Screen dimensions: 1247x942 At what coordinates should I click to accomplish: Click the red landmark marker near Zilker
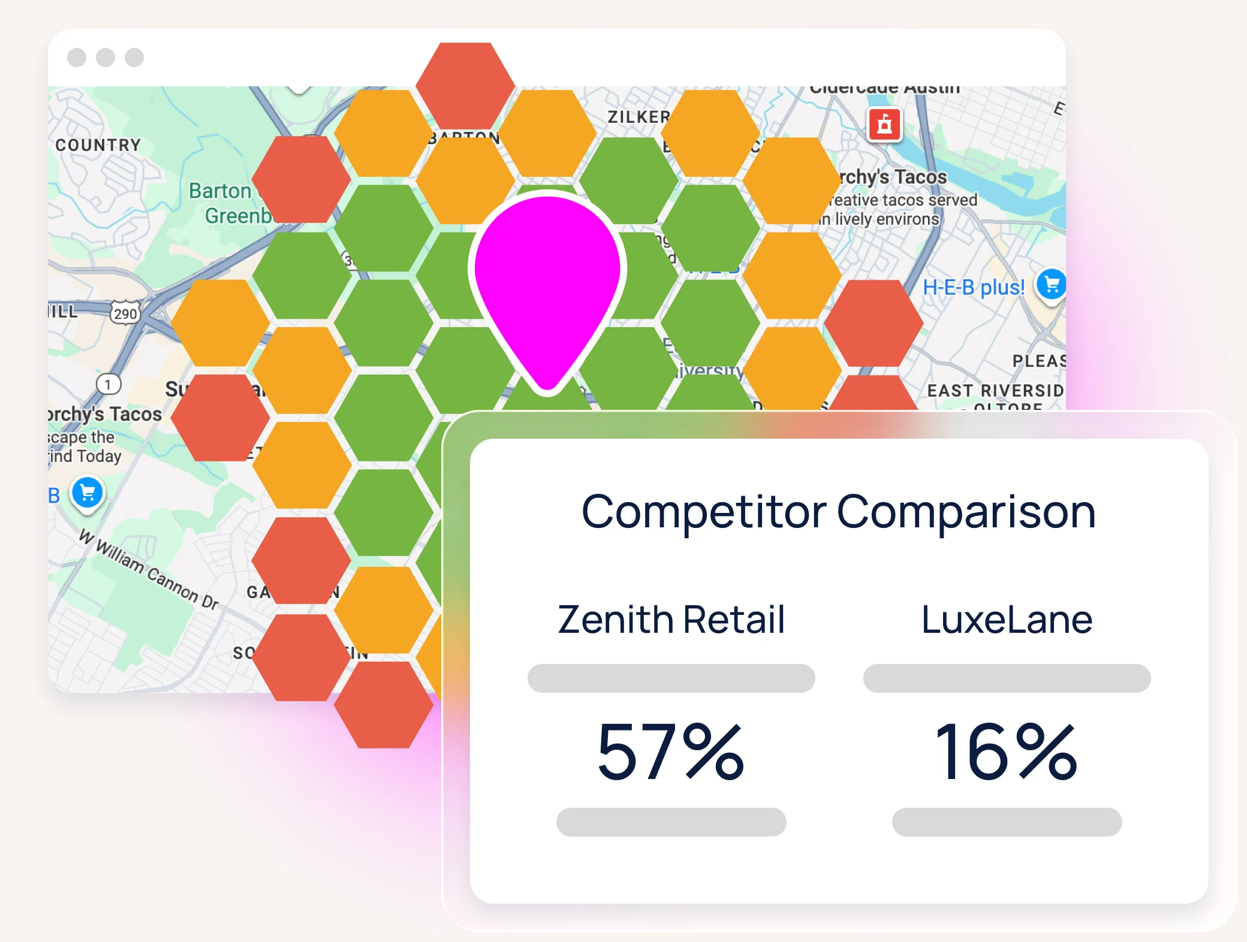[x=884, y=125]
